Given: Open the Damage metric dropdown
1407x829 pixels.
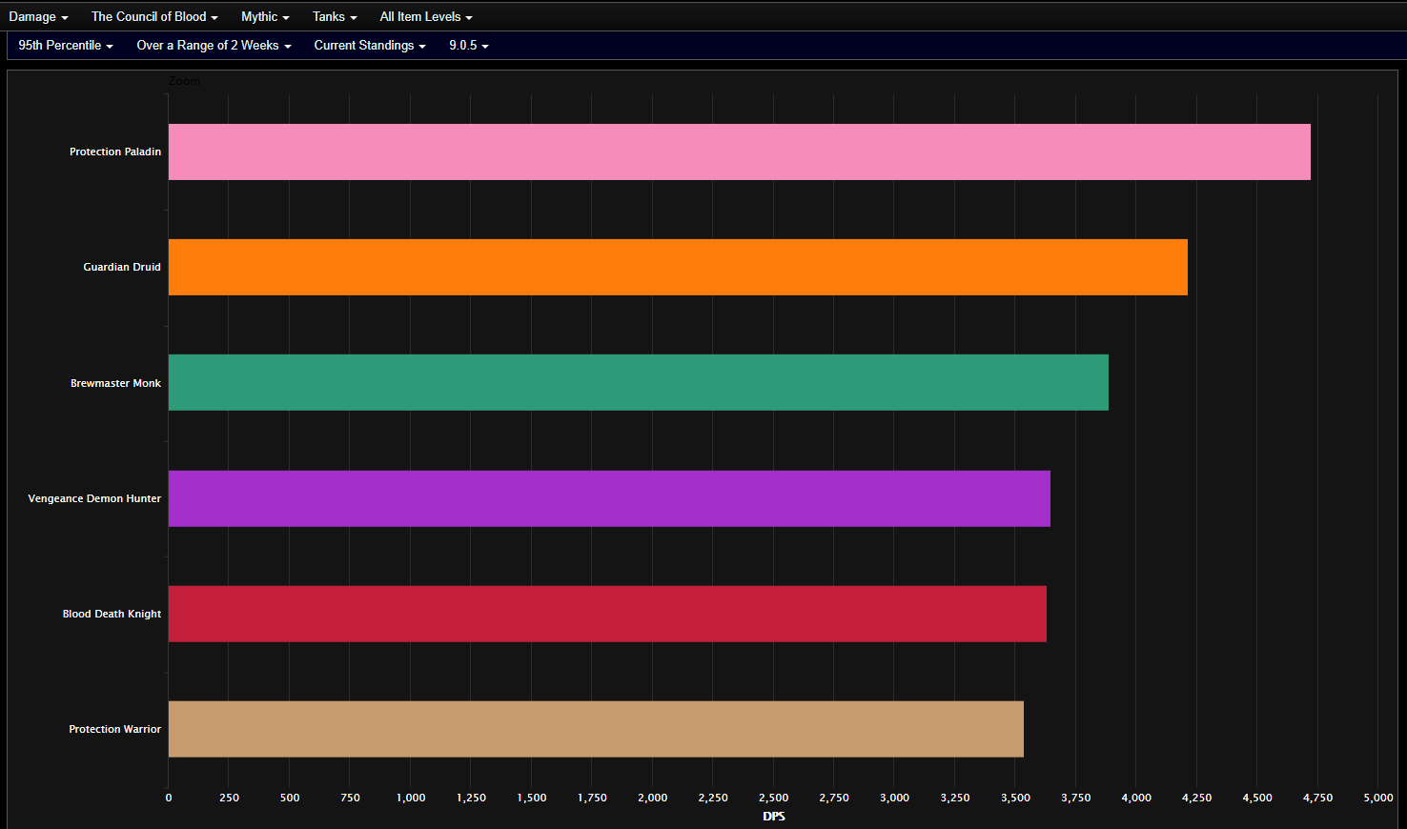Looking at the screenshot, I should [38, 16].
